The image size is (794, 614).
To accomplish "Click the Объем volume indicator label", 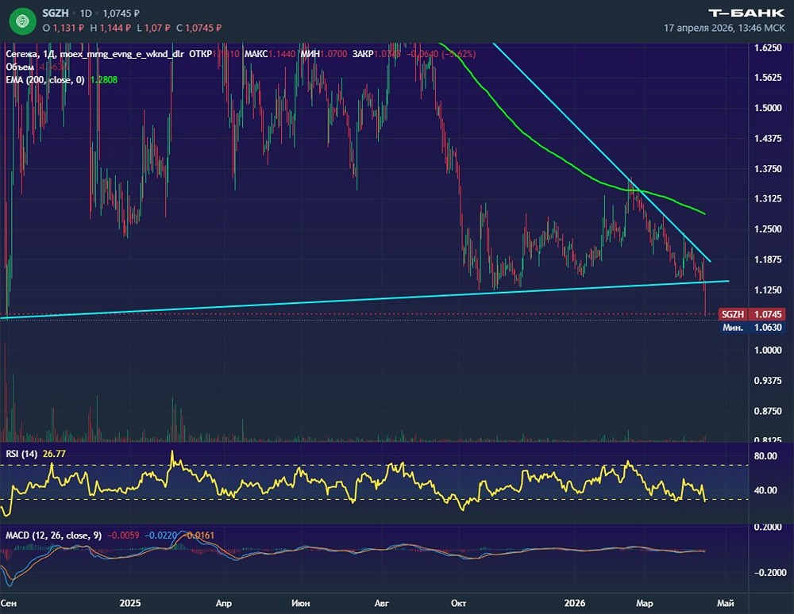I will pyautogui.click(x=20, y=67).
